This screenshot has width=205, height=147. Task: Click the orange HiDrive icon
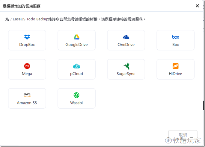tap(175, 66)
